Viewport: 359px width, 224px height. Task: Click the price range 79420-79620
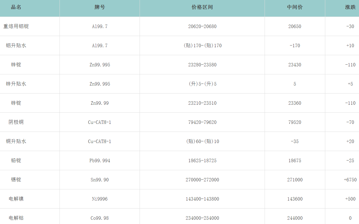[x=202, y=122]
